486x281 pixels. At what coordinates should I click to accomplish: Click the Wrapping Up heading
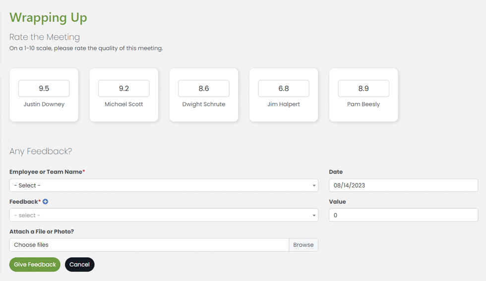(48, 18)
